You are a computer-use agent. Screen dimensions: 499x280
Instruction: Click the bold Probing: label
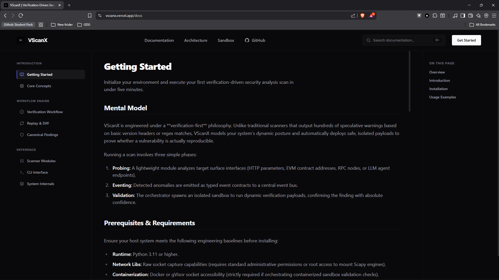(121, 168)
